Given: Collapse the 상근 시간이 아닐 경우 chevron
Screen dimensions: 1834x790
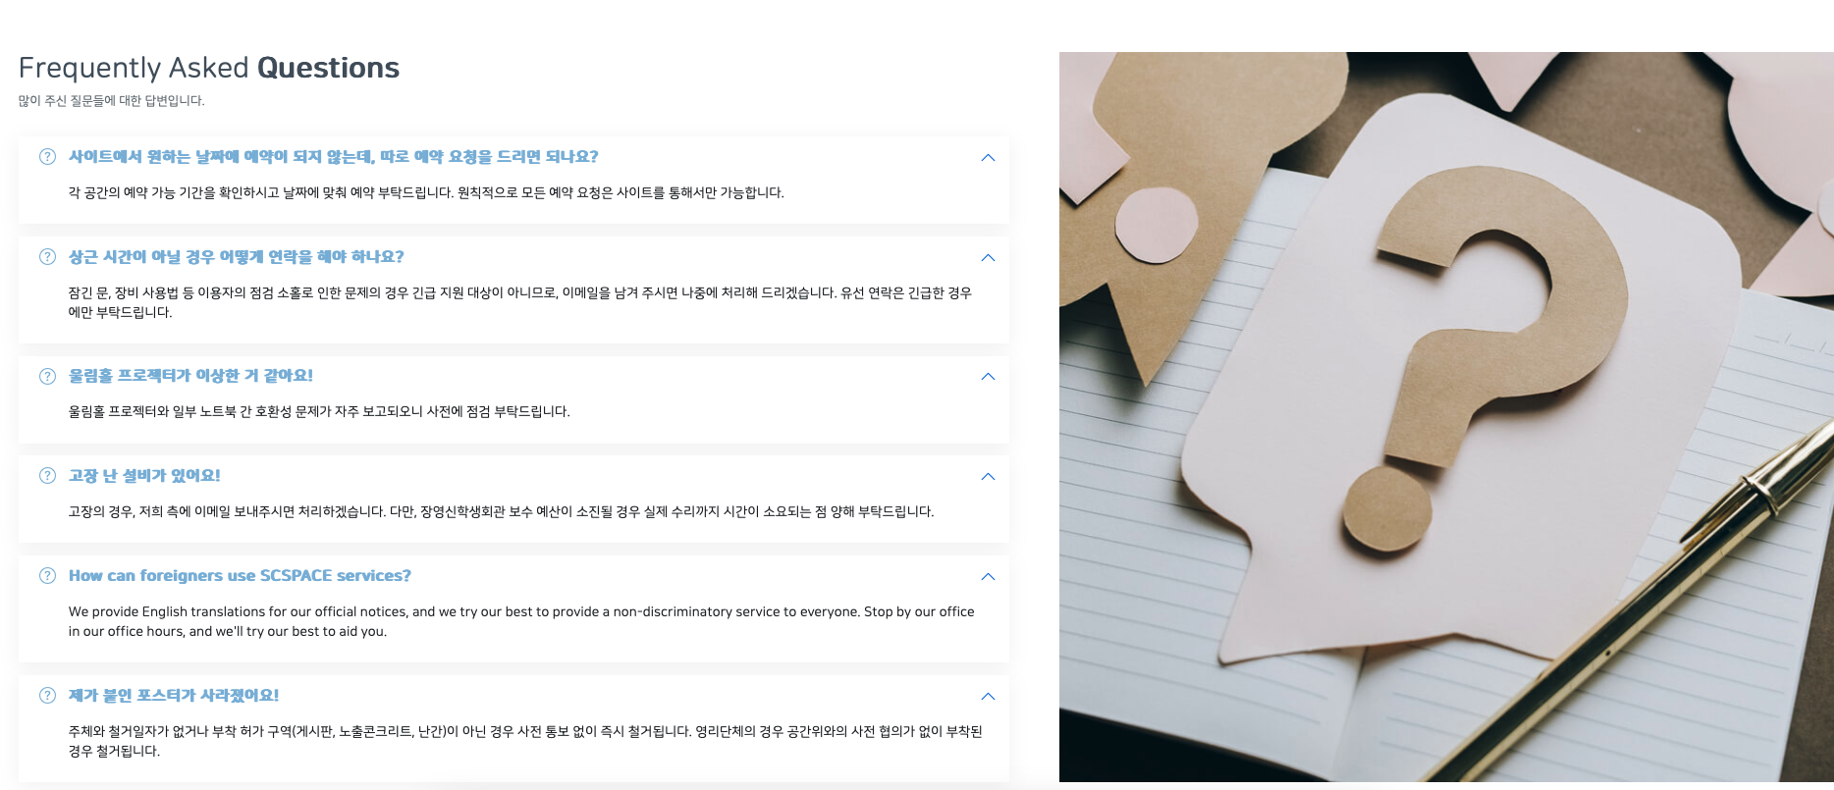Looking at the screenshot, I should [988, 258].
